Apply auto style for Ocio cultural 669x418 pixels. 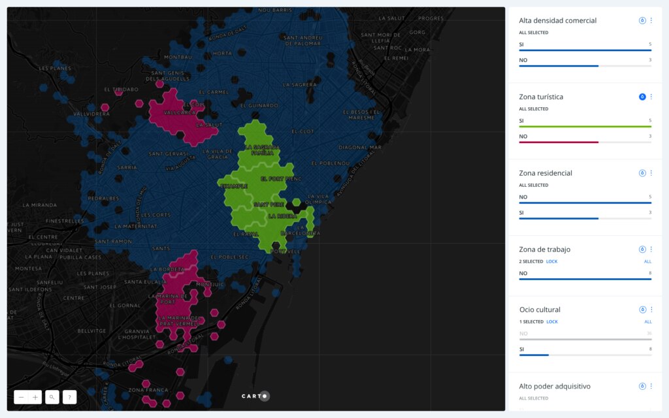642,310
